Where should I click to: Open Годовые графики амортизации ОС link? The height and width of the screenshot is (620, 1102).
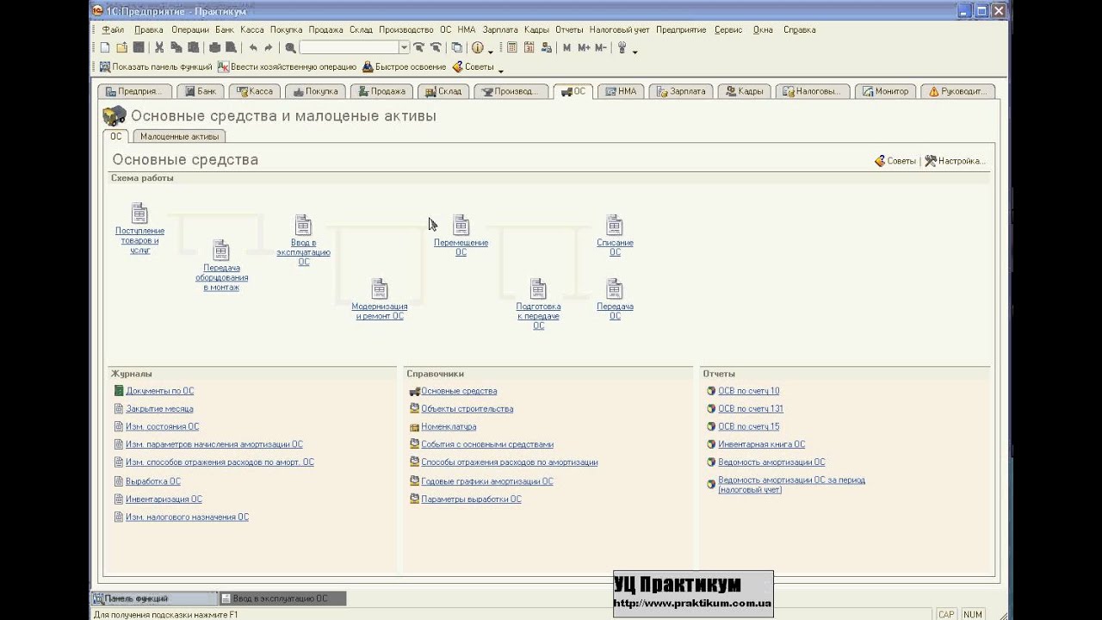pyautogui.click(x=487, y=481)
